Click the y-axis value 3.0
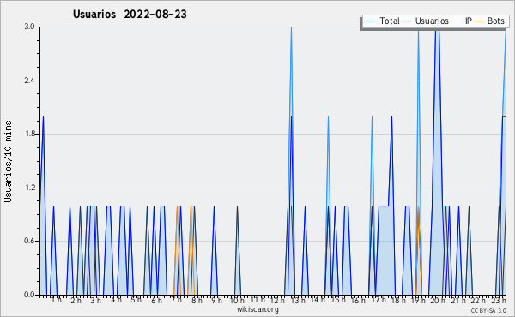The width and height of the screenshot is (515, 317). point(29,27)
